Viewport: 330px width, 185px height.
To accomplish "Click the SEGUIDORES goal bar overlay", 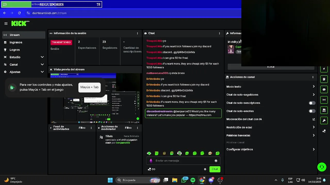I will pos(51,4).
